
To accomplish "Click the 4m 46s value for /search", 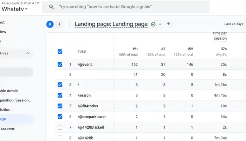I will pos(220,95).
